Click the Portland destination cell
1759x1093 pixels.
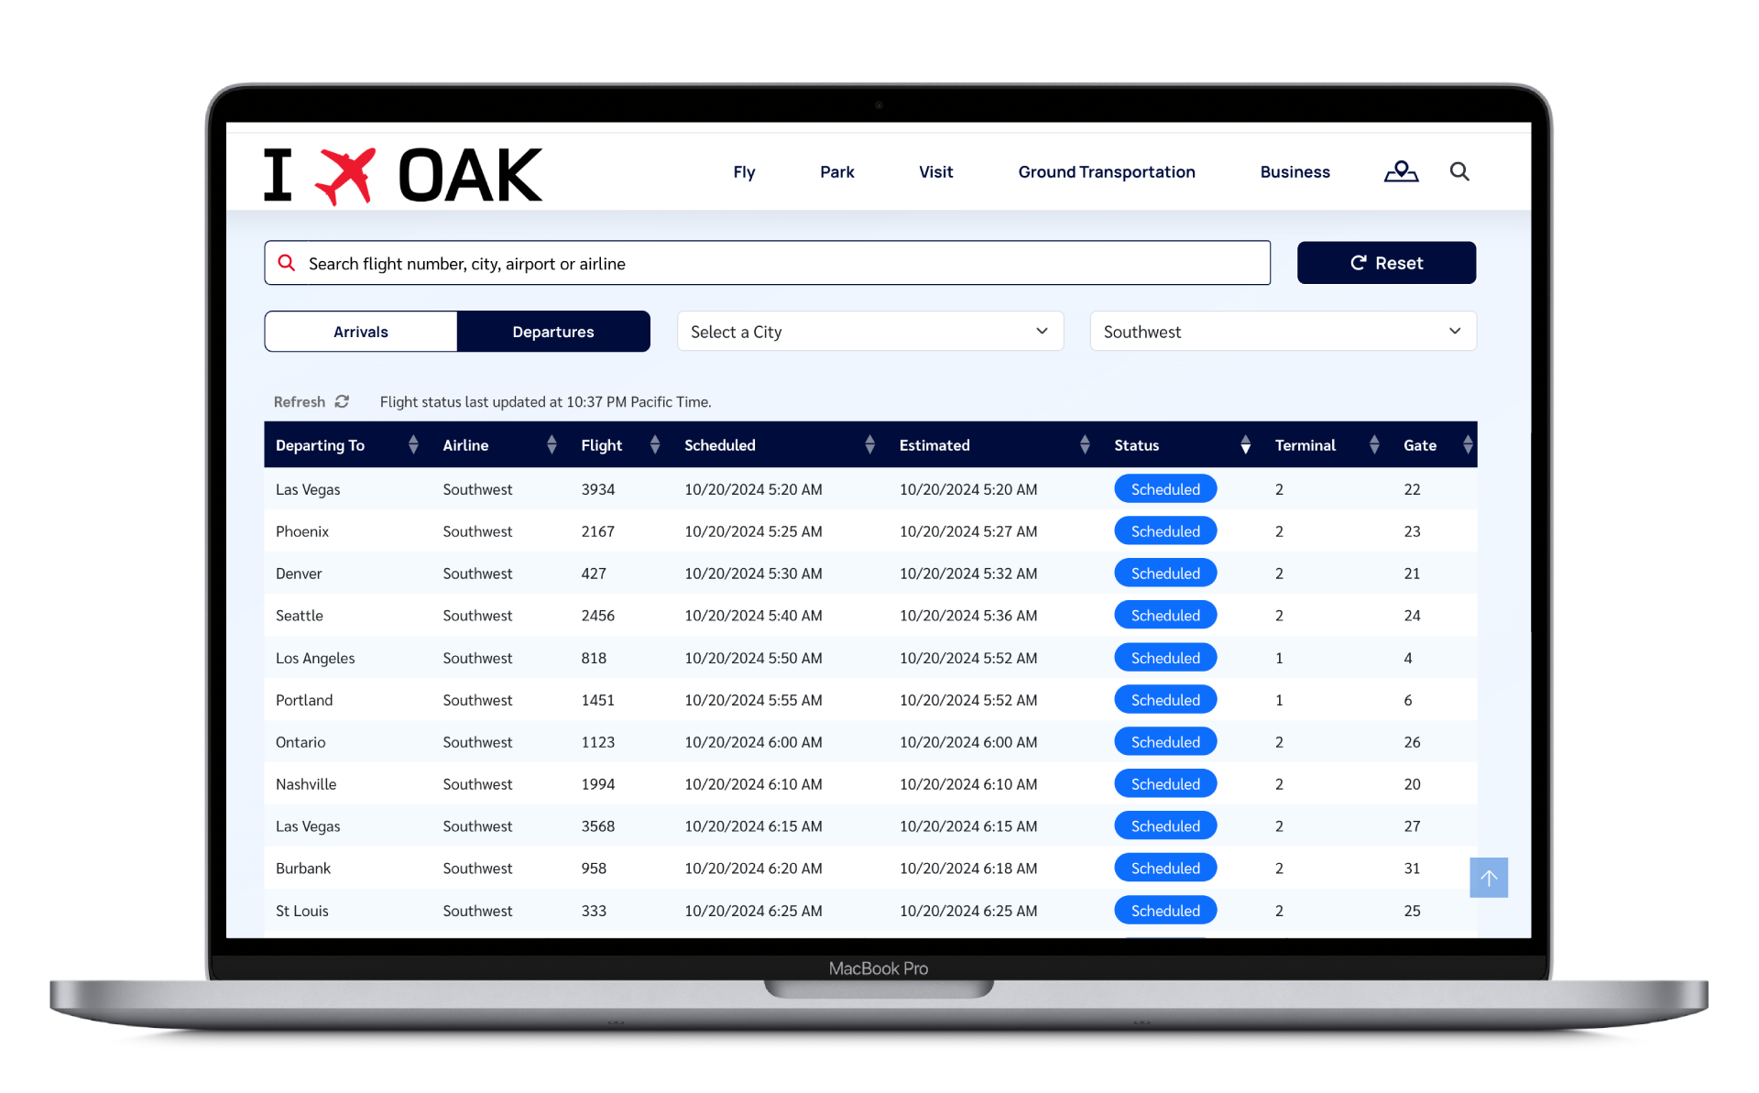click(304, 700)
